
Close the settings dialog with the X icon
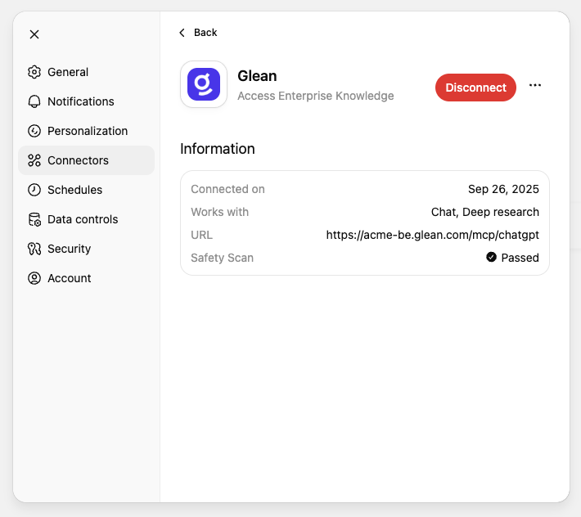[34, 34]
